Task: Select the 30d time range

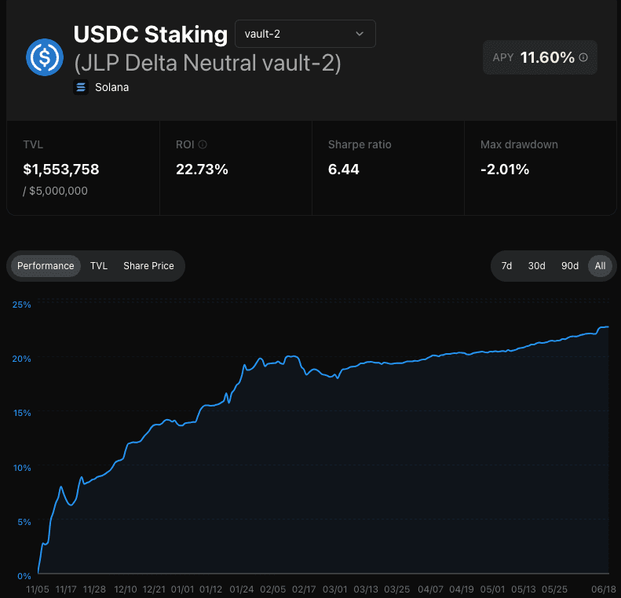Action: tap(537, 265)
